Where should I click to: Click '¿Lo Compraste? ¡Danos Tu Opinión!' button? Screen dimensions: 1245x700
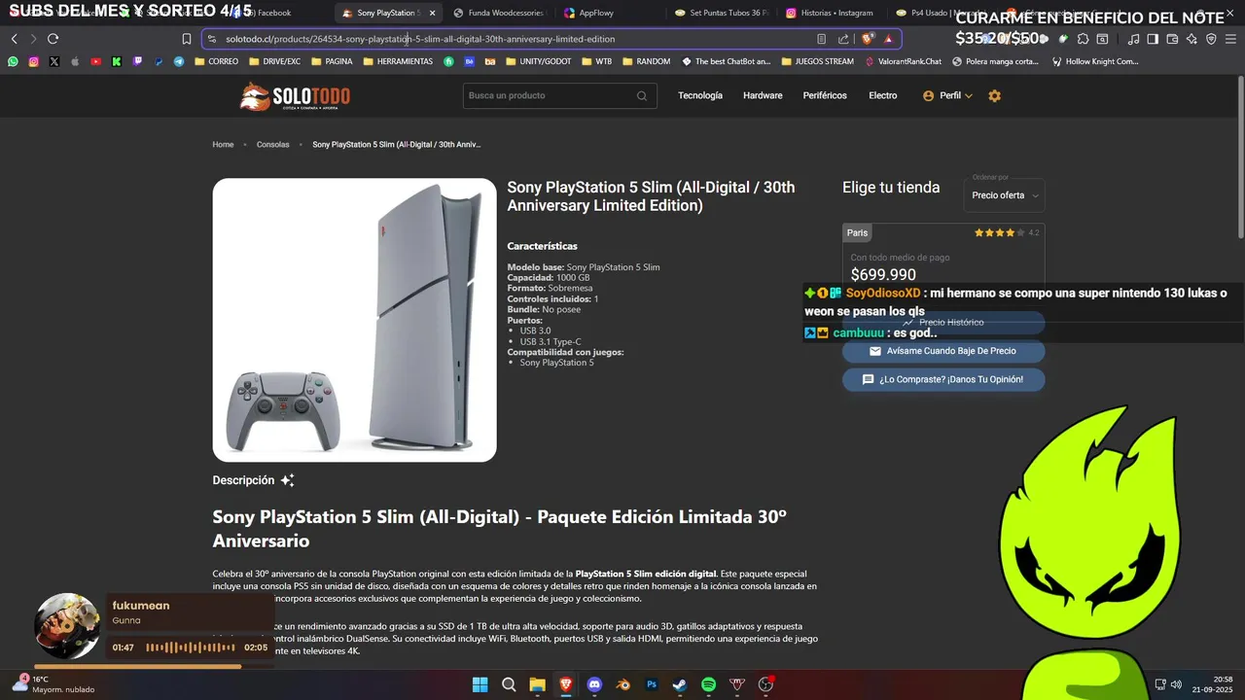click(x=943, y=379)
